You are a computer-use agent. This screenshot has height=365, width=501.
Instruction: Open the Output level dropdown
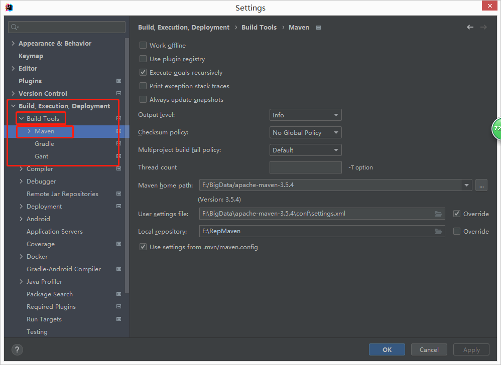pos(305,115)
